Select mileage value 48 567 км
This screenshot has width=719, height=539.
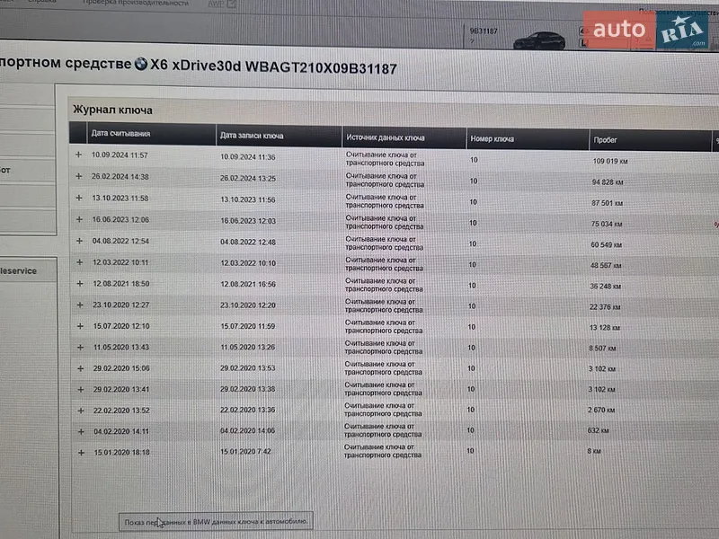click(606, 266)
